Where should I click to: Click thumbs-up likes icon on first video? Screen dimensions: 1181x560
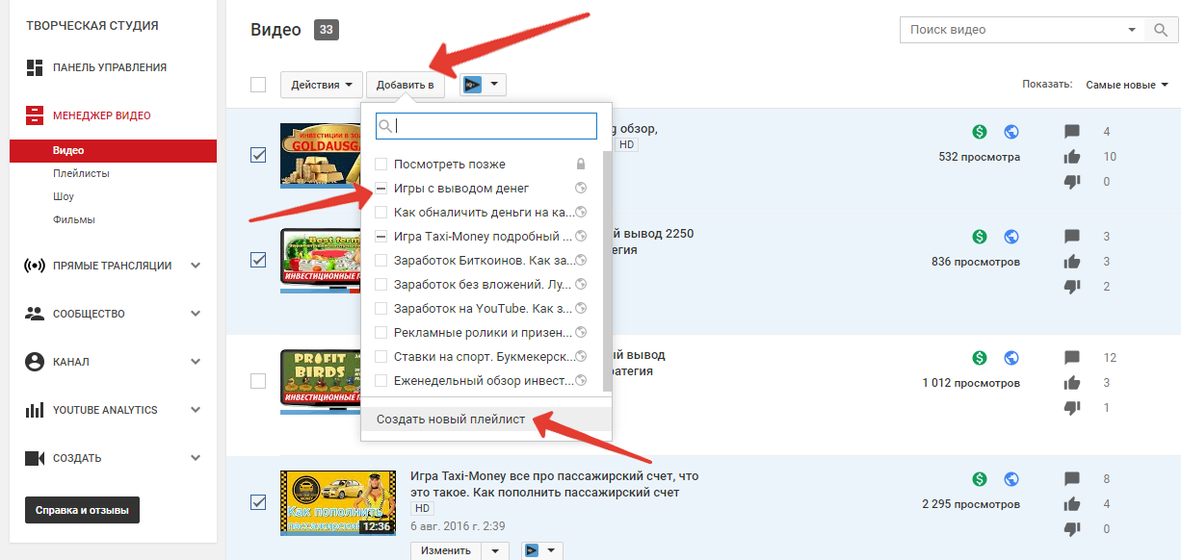pos(1072,157)
